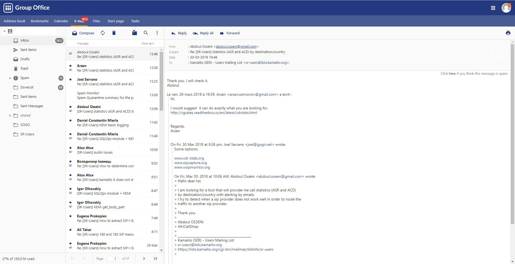Open www.voipmonitor.org link

click(192, 168)
